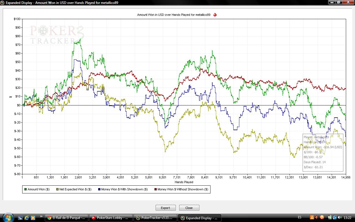This screenshot has width=355, height=222.
Task: Click the yellow Net Expected Won legend swatch
Action: pyautogui.click(x=57, y=189)
